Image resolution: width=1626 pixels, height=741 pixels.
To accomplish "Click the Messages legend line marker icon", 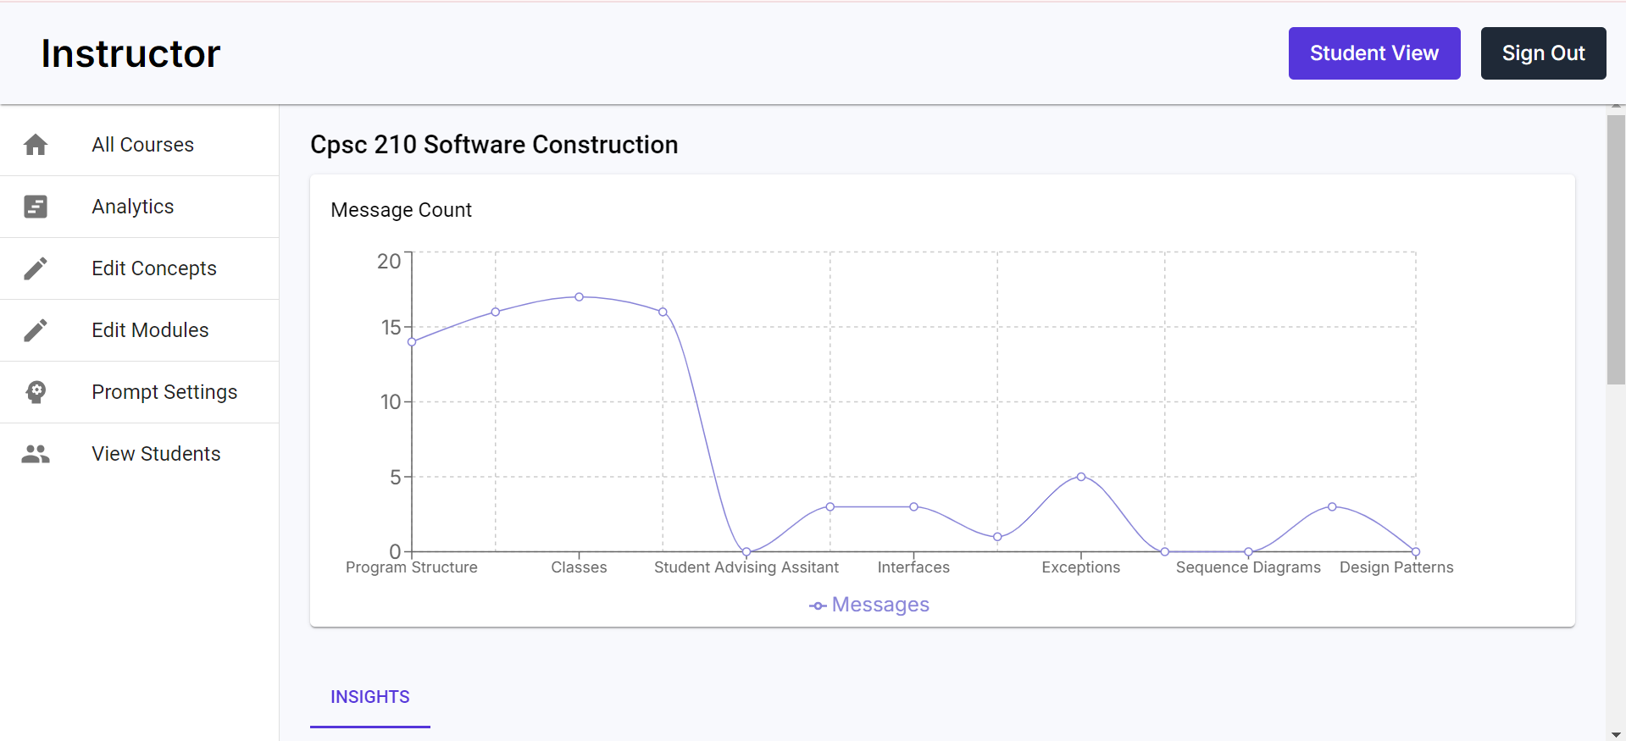I will (818, 606).
